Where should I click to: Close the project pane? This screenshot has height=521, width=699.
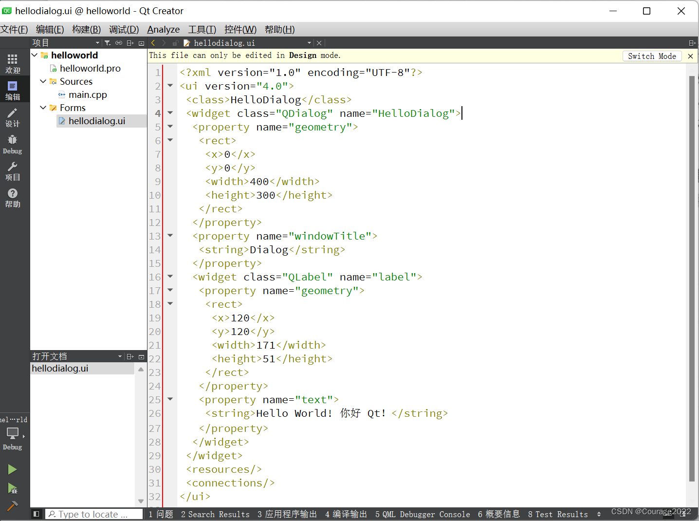coord(141,43)
